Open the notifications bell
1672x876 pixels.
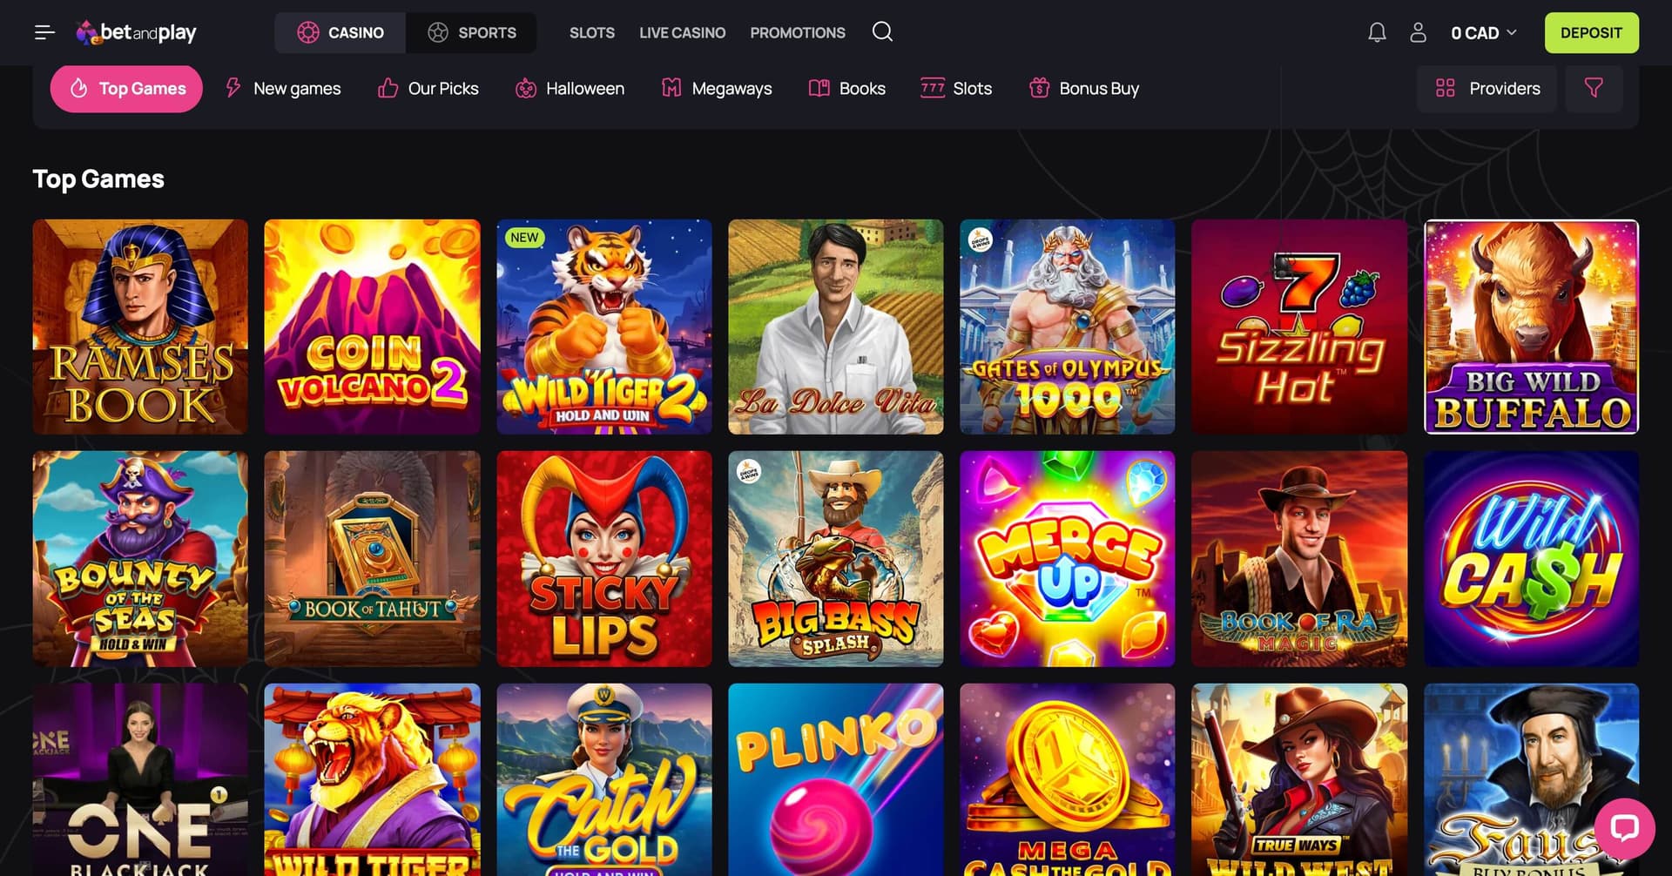[1377, 33]
